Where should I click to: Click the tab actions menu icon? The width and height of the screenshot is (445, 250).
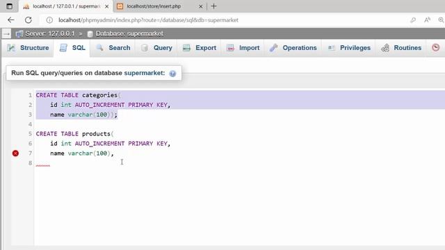click(x=9, y=6)
